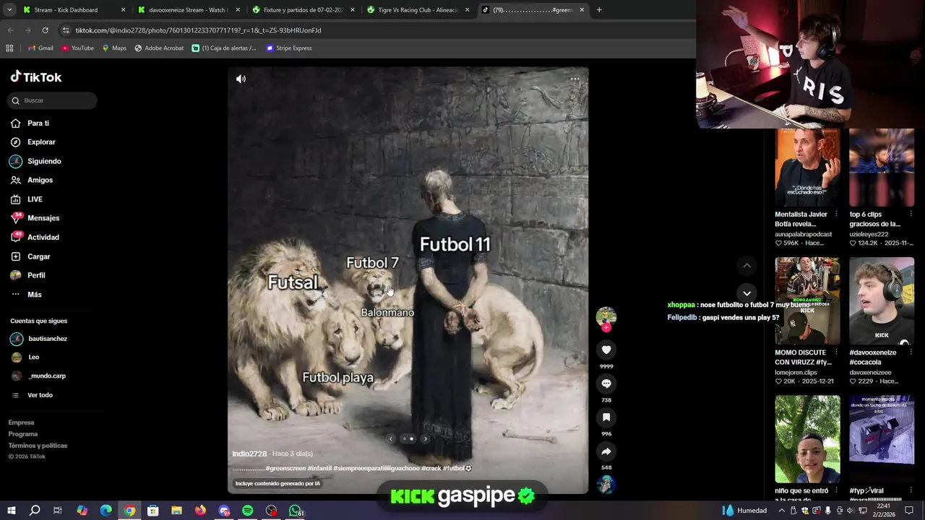Open the YouTube bookmark

(77, 48)
